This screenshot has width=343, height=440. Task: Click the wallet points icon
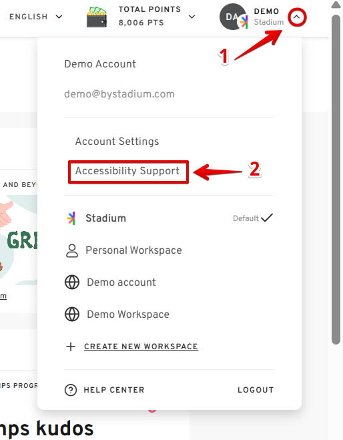[97, 17]
